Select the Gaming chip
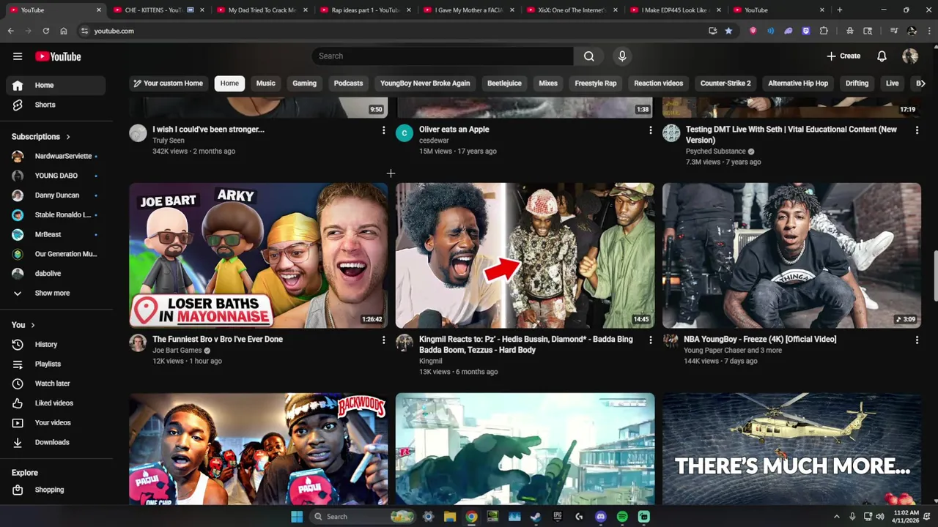938x527 pixels. click(304, 83)
